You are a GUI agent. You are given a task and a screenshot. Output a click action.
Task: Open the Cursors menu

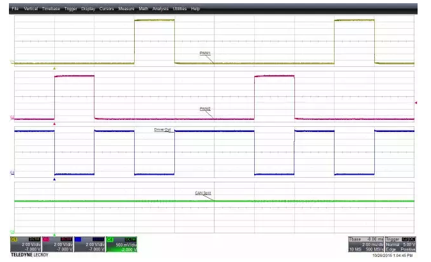click(107, 9)
